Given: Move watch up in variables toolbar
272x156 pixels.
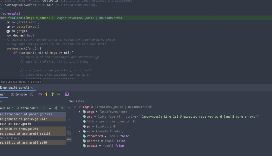Looking at the screenshot, I should [69, 120].
